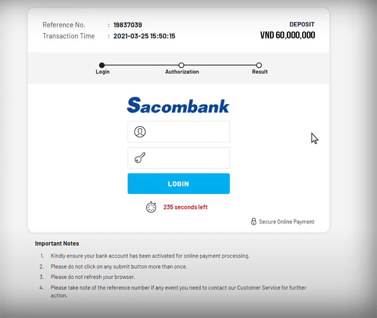Screen dimensions: 377x318
Task: Click the Important Notes heading
Action: (x=57, y=244)
